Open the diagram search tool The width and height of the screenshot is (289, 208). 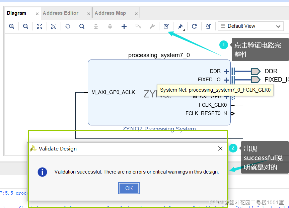point(82,26)
